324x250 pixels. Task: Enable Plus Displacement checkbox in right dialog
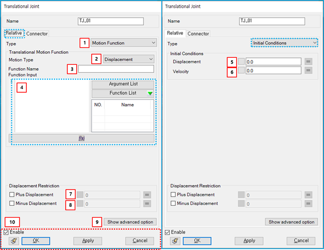pos(173,194)
